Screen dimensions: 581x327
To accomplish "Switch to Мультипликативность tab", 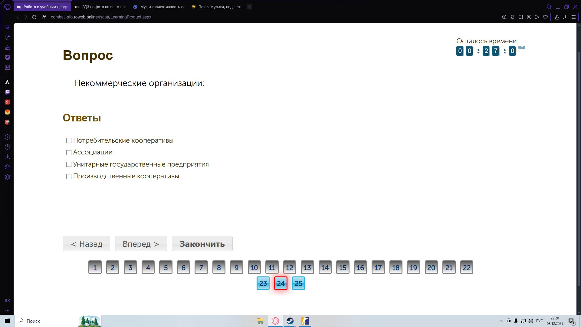I will (x=159, y=7).
